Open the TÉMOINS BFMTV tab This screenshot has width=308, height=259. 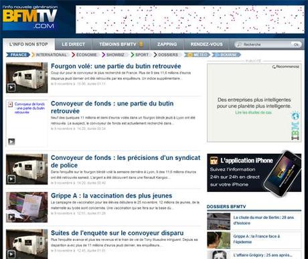click(121, 44)
